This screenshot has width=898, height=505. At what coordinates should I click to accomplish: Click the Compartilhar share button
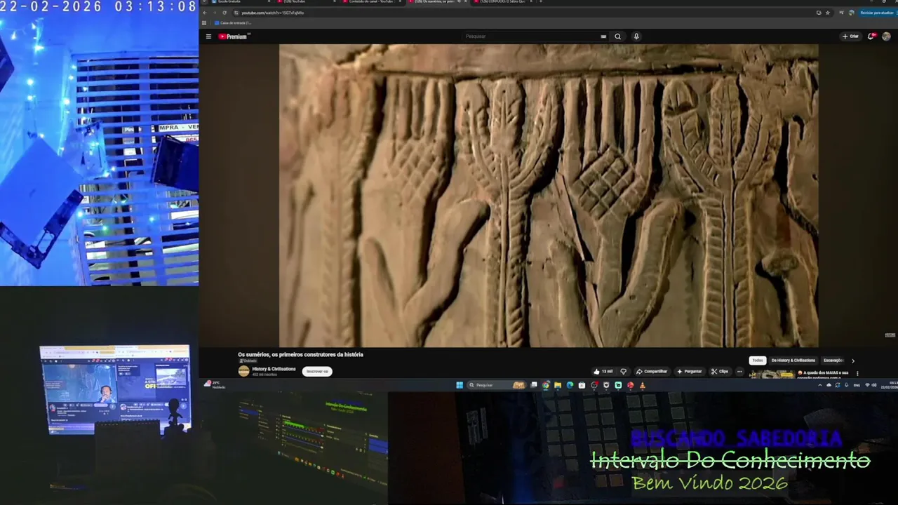coord(652,371)
